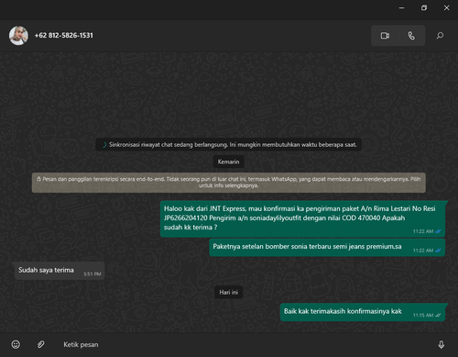Click the Hari ini date label

pyautogui.click(x=228, y=292)
